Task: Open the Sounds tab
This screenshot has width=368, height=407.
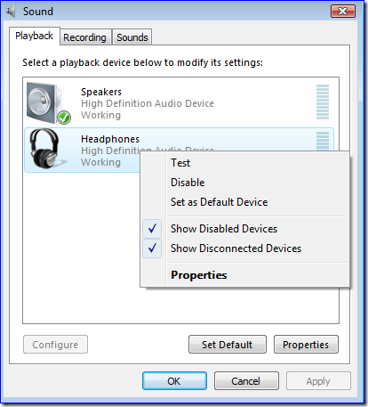Action: pyautogui.click(x=132, y=37)
